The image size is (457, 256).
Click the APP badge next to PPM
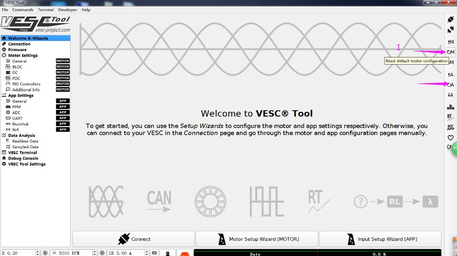(x=63, y=107)
